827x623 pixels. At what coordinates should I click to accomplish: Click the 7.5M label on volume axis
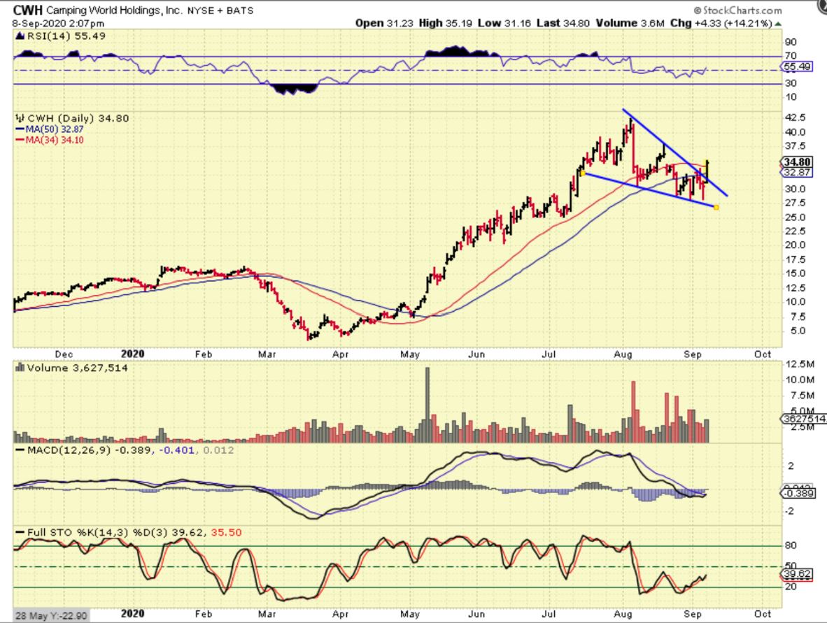803,396
